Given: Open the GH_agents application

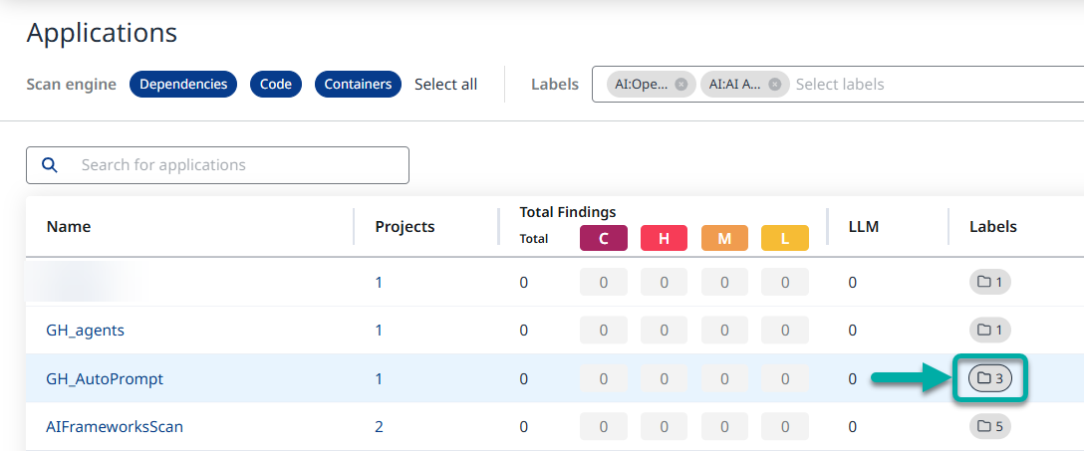Looking at the screenshot, I should pyautogui.click(x=86, y=330).
